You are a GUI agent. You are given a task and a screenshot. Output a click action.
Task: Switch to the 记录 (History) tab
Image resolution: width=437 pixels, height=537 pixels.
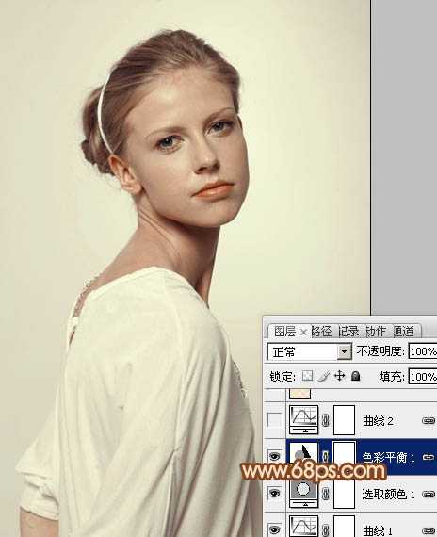pos(348,332)
